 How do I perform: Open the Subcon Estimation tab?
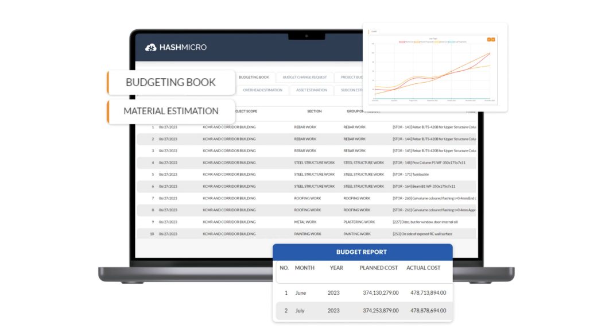pos(350,90)
